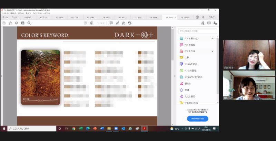
Task: Go to next page with down arrow
Action: tap(91, 23)
